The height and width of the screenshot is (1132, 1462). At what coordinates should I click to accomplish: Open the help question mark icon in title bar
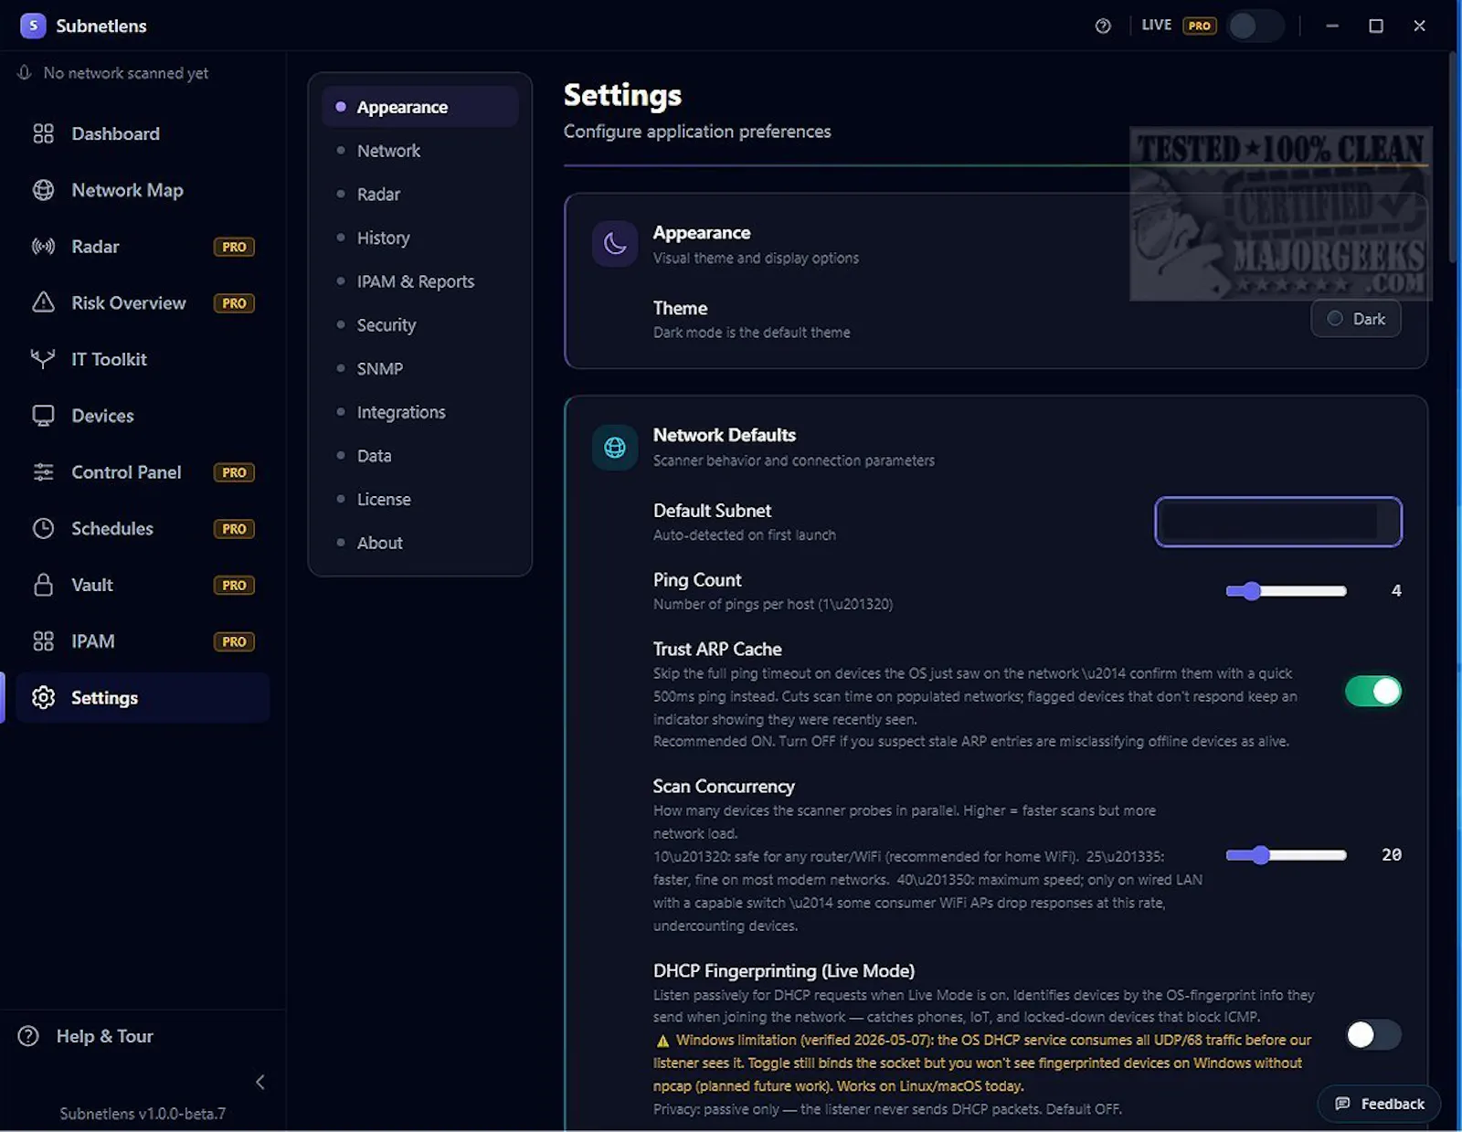coord(1103,26)
